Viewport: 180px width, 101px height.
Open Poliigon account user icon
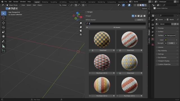pyautogui.click(x=141, y=16)
